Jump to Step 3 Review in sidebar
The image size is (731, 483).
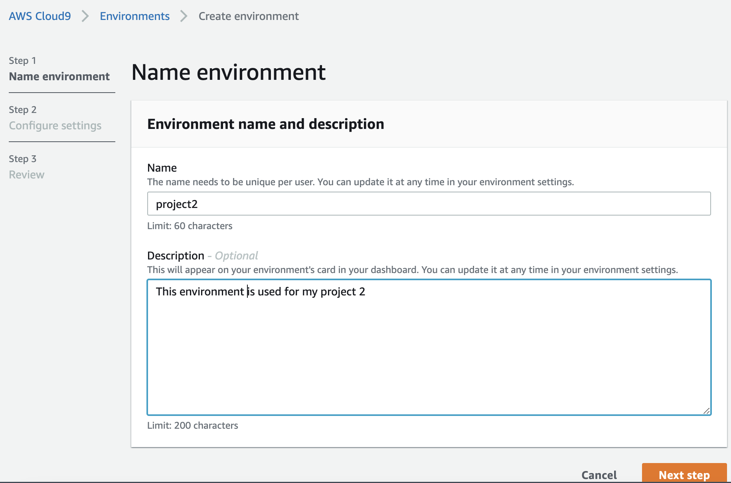pos(26,174)
